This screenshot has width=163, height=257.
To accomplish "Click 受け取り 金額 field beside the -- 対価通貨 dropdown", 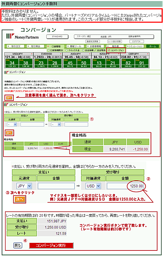I will click(x=76, y=125).
